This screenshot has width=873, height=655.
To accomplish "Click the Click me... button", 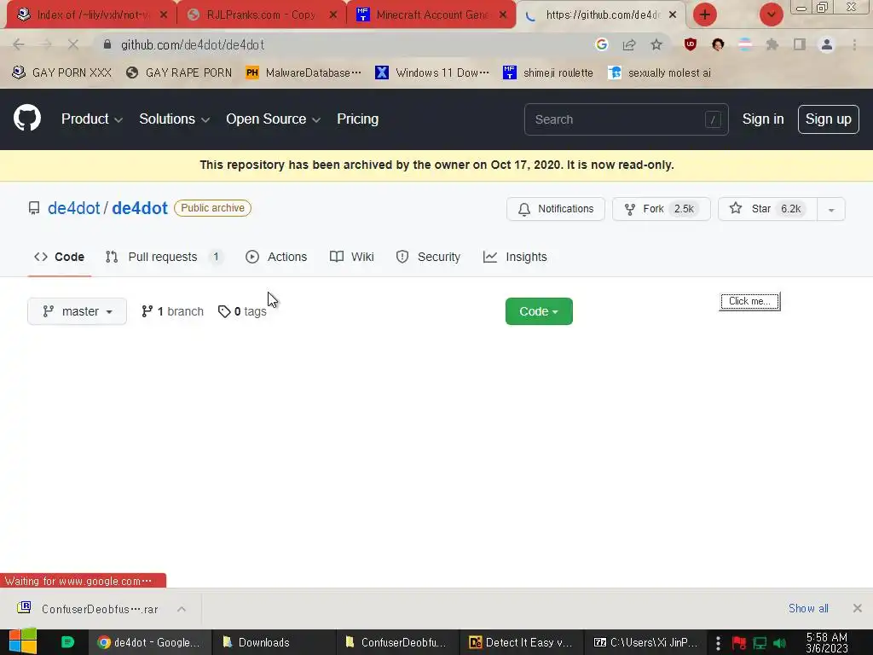I will pos(749,301).
